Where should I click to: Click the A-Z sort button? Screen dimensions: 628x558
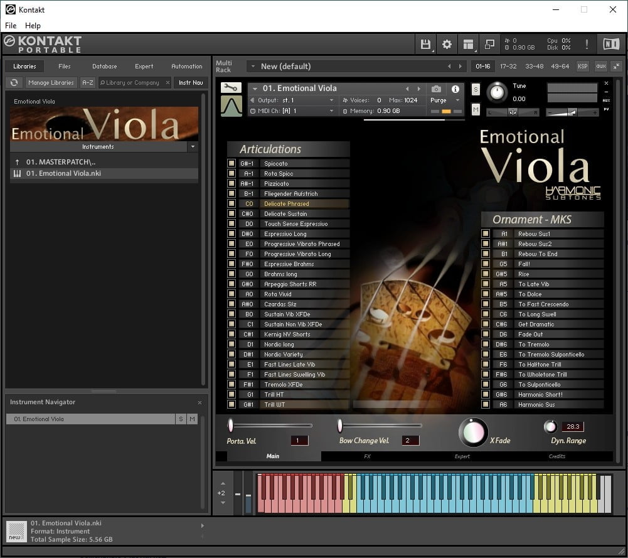point(87,82)
